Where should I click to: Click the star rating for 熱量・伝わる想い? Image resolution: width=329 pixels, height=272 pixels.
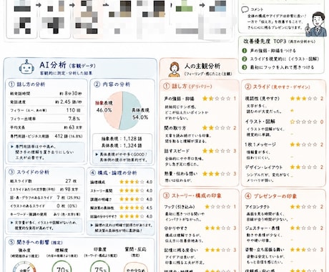(x=217, y=174)
